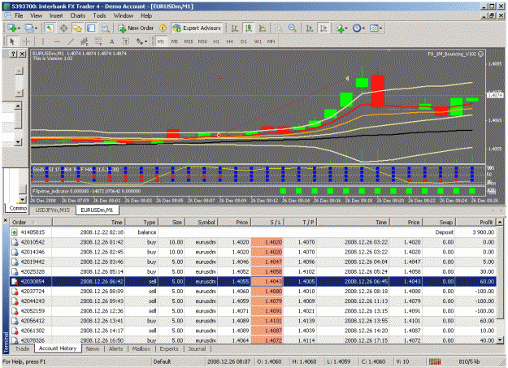Open the Indicators list icon

pos(340,28)
